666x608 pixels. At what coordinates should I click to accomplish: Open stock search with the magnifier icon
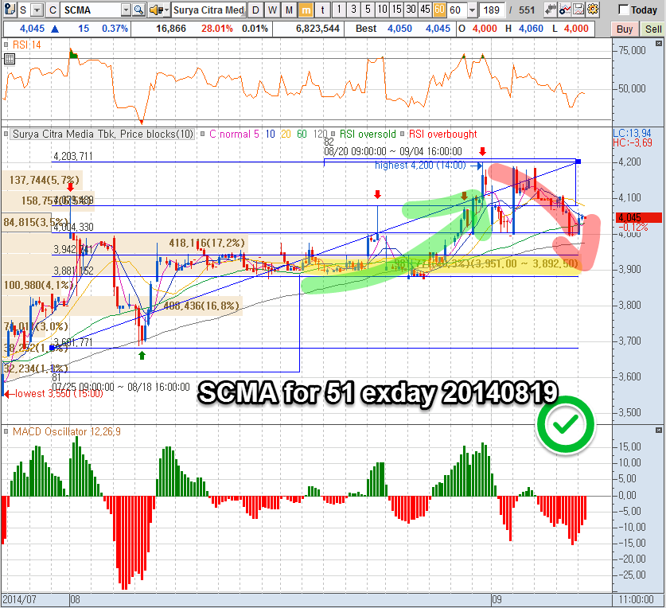pos(139,10)
